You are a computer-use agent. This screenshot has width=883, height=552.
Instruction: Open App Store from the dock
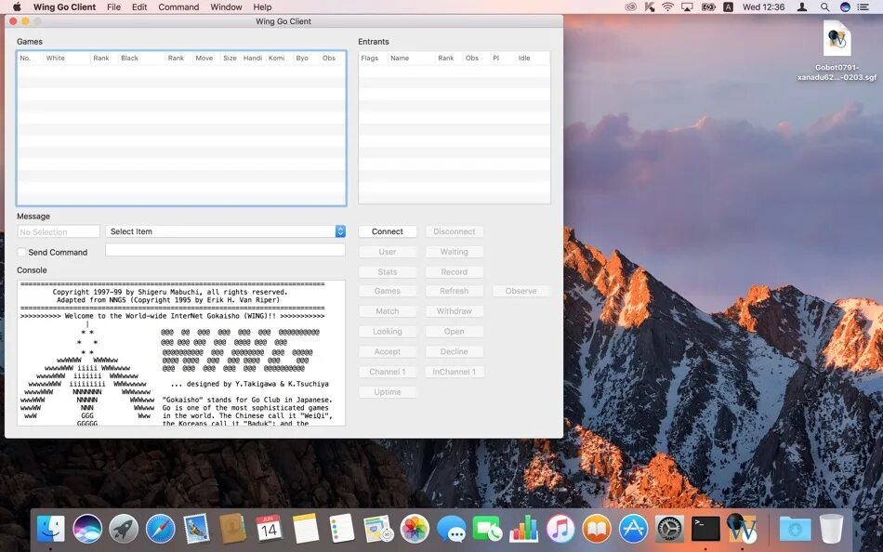click(x=634, y=530)
